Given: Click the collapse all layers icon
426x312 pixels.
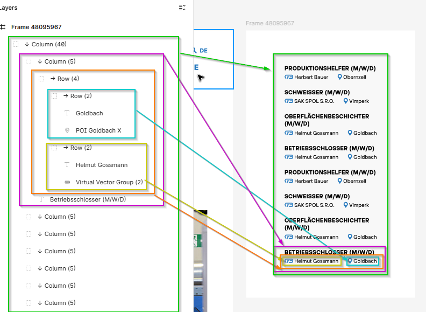Looking at the screenshot, I should tap(182, 8).
